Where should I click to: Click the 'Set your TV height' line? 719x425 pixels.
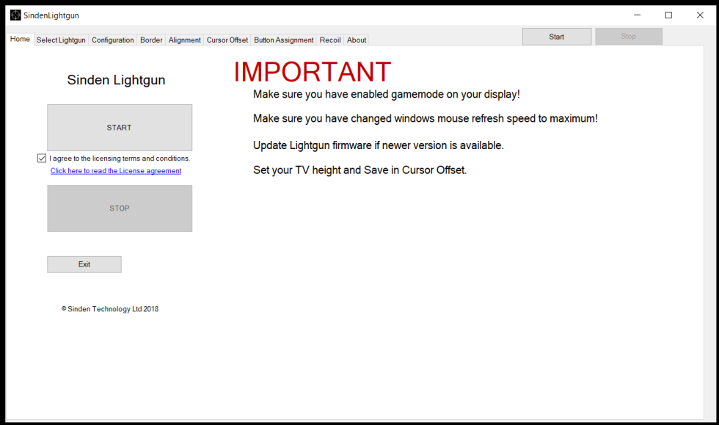click(x=360, y=170)
